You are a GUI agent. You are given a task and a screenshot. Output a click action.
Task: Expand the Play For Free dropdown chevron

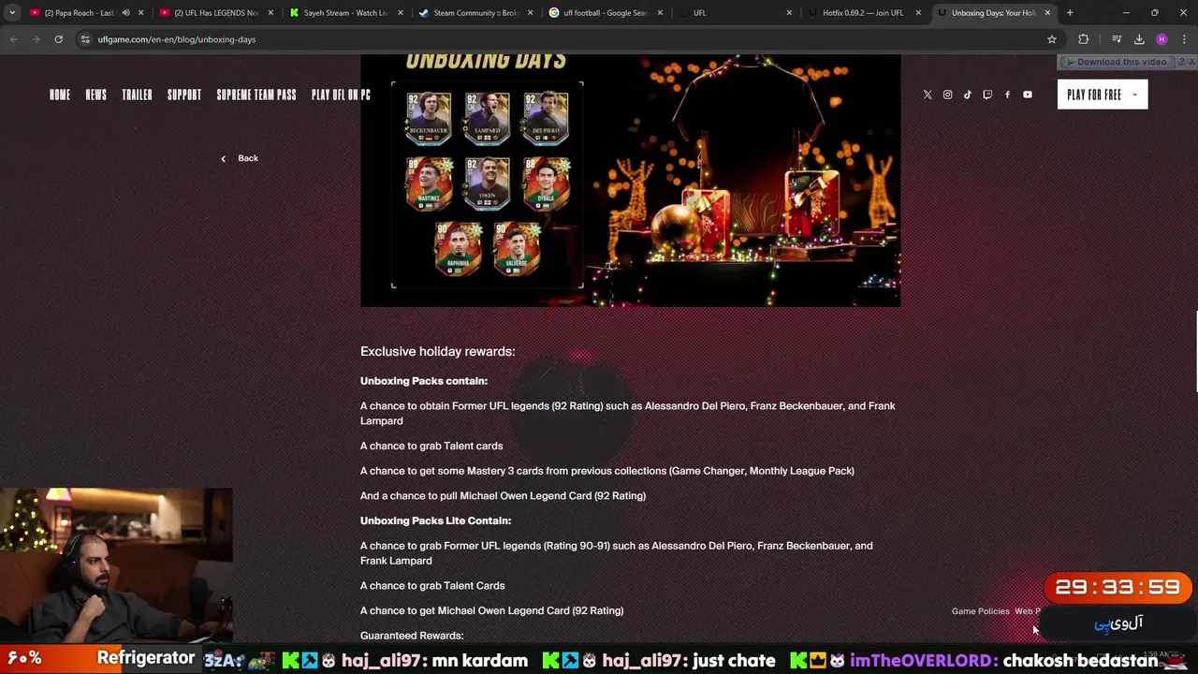pyautogui.click(x=1134, y=95)
